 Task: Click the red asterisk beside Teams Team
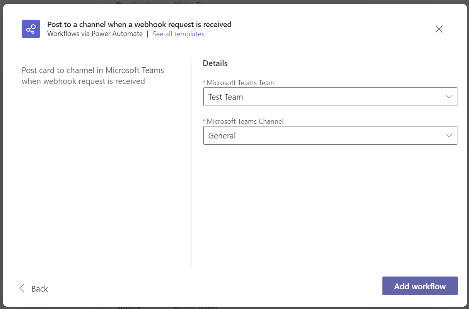[205, 82]
